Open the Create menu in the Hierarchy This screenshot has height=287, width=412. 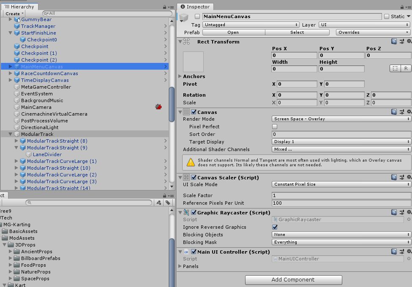(x=14, y=13)
